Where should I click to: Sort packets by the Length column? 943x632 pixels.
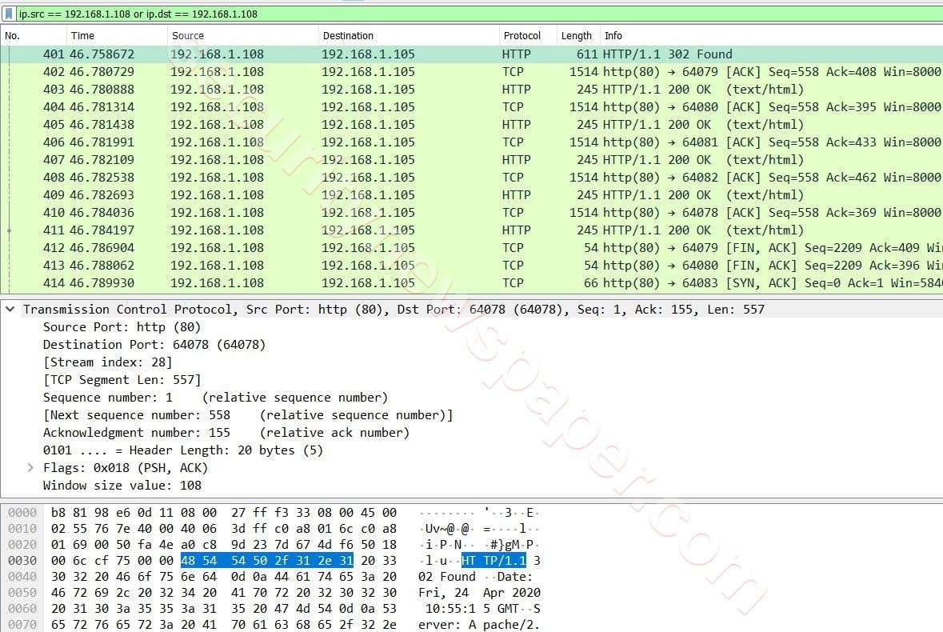tap(577, 35)
